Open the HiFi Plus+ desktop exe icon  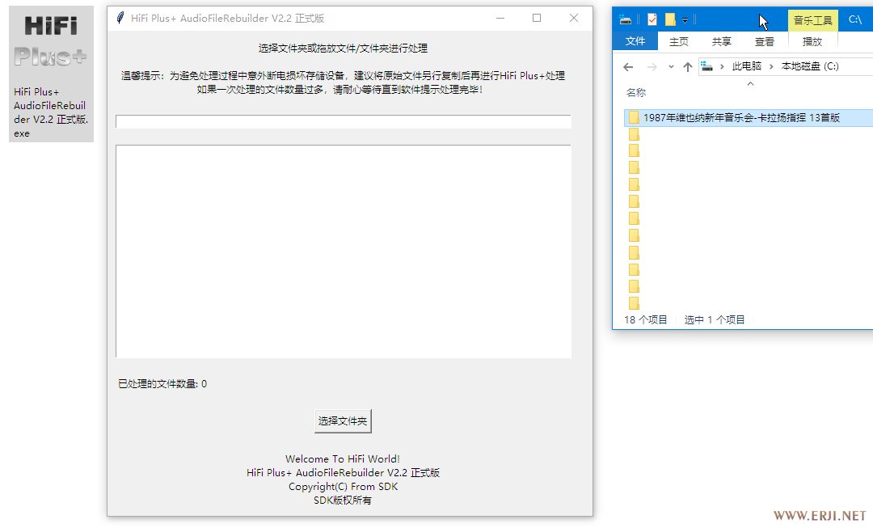point(51,74)
